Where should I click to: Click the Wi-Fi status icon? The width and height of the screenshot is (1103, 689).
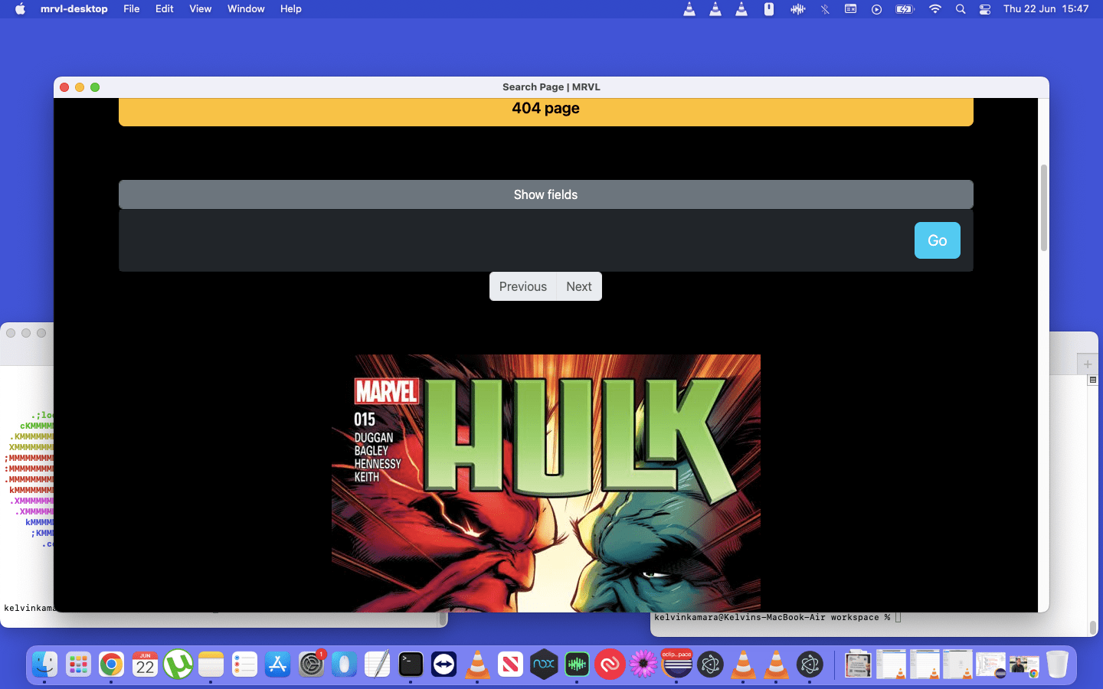point(935,9)
